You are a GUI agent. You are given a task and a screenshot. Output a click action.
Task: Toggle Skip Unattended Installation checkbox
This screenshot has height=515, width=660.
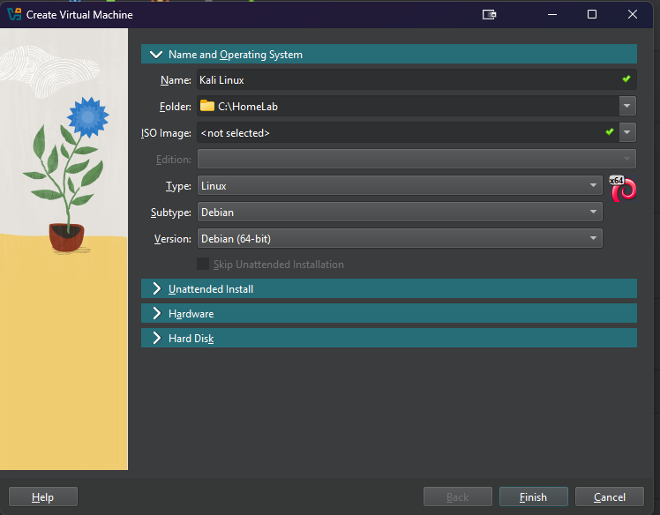[203, 265]
